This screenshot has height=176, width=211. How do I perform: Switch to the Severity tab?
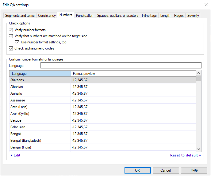[193, 16]
